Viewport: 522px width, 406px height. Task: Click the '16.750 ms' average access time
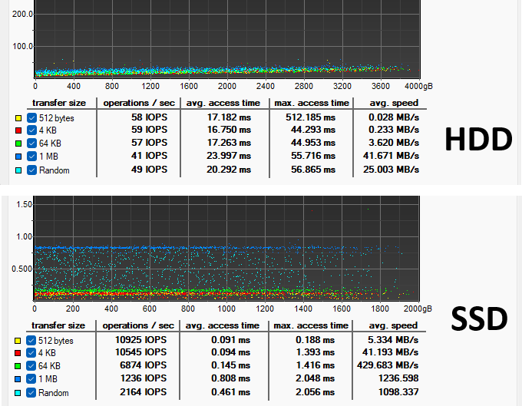[x=229, y=130]
